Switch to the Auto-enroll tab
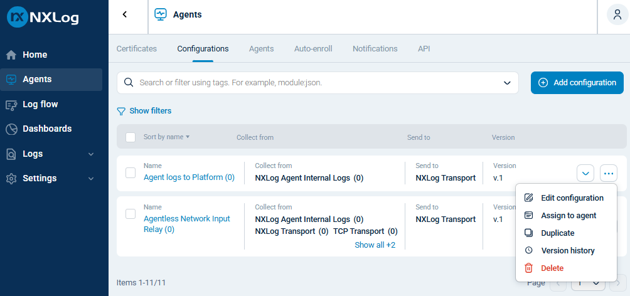Image resolution: width=630 pixels, height=296 pixels. pyautogui.click(x=313, y=48)
